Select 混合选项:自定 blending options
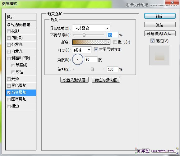 [x=21, y=25]
